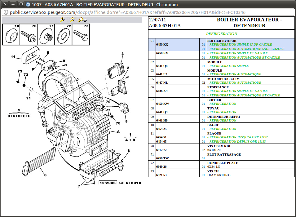Click the 6X34-1,5 washer dimension text
The image size is (296, 217).
pyautogui.click(x=214, y=167)
